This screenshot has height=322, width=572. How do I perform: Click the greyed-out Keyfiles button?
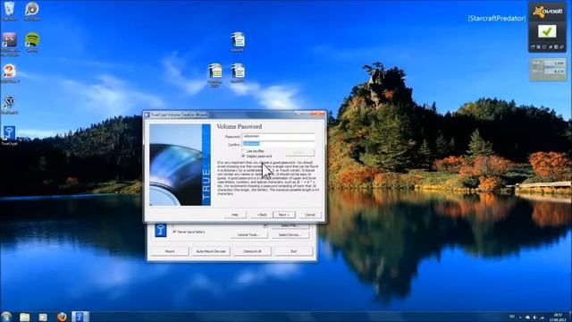[300, 153]
